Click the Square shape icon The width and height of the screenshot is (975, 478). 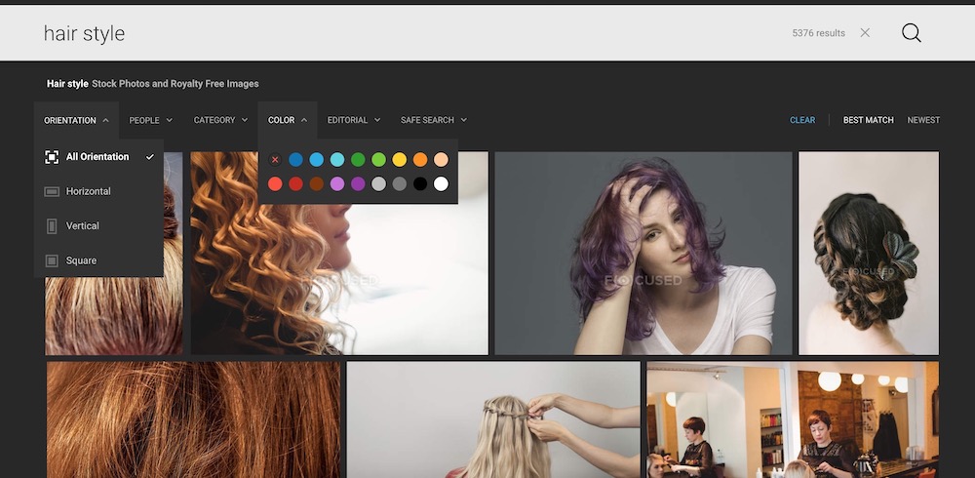pos(52,260)
